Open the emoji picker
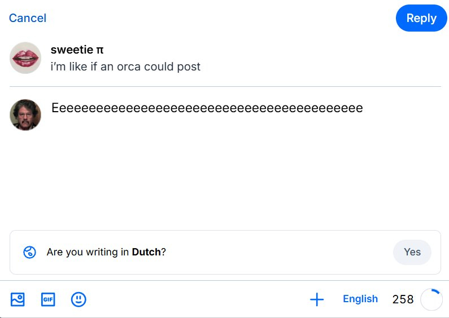The height and width of the screenshot is (318, 449). pos(79,299)
